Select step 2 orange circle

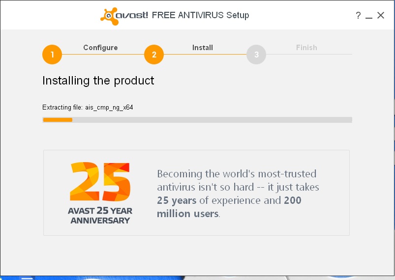(154, 55)
